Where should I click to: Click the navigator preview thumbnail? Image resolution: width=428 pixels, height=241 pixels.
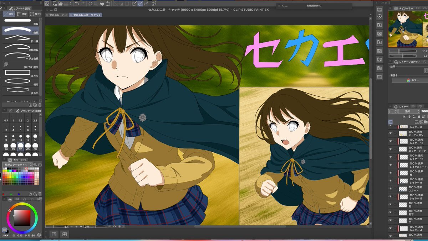(x=407, y=29)
